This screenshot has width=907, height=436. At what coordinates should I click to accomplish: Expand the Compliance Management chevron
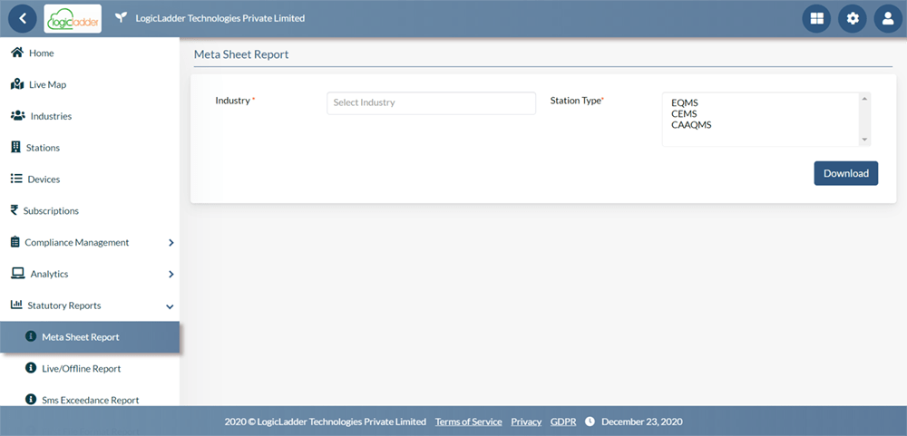(171, 243)
